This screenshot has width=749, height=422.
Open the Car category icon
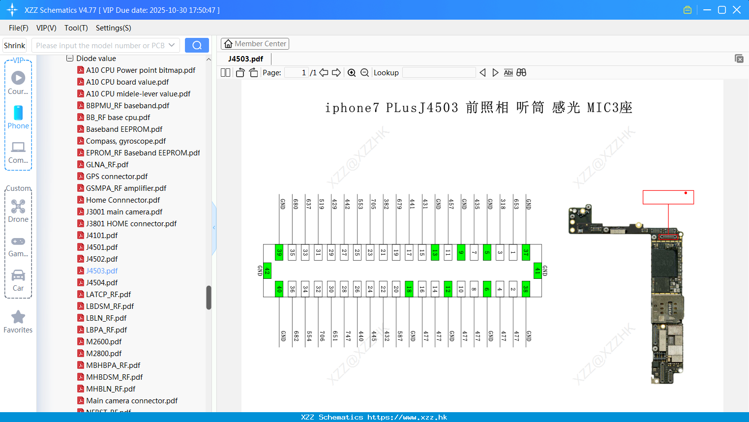coord(18,280)
